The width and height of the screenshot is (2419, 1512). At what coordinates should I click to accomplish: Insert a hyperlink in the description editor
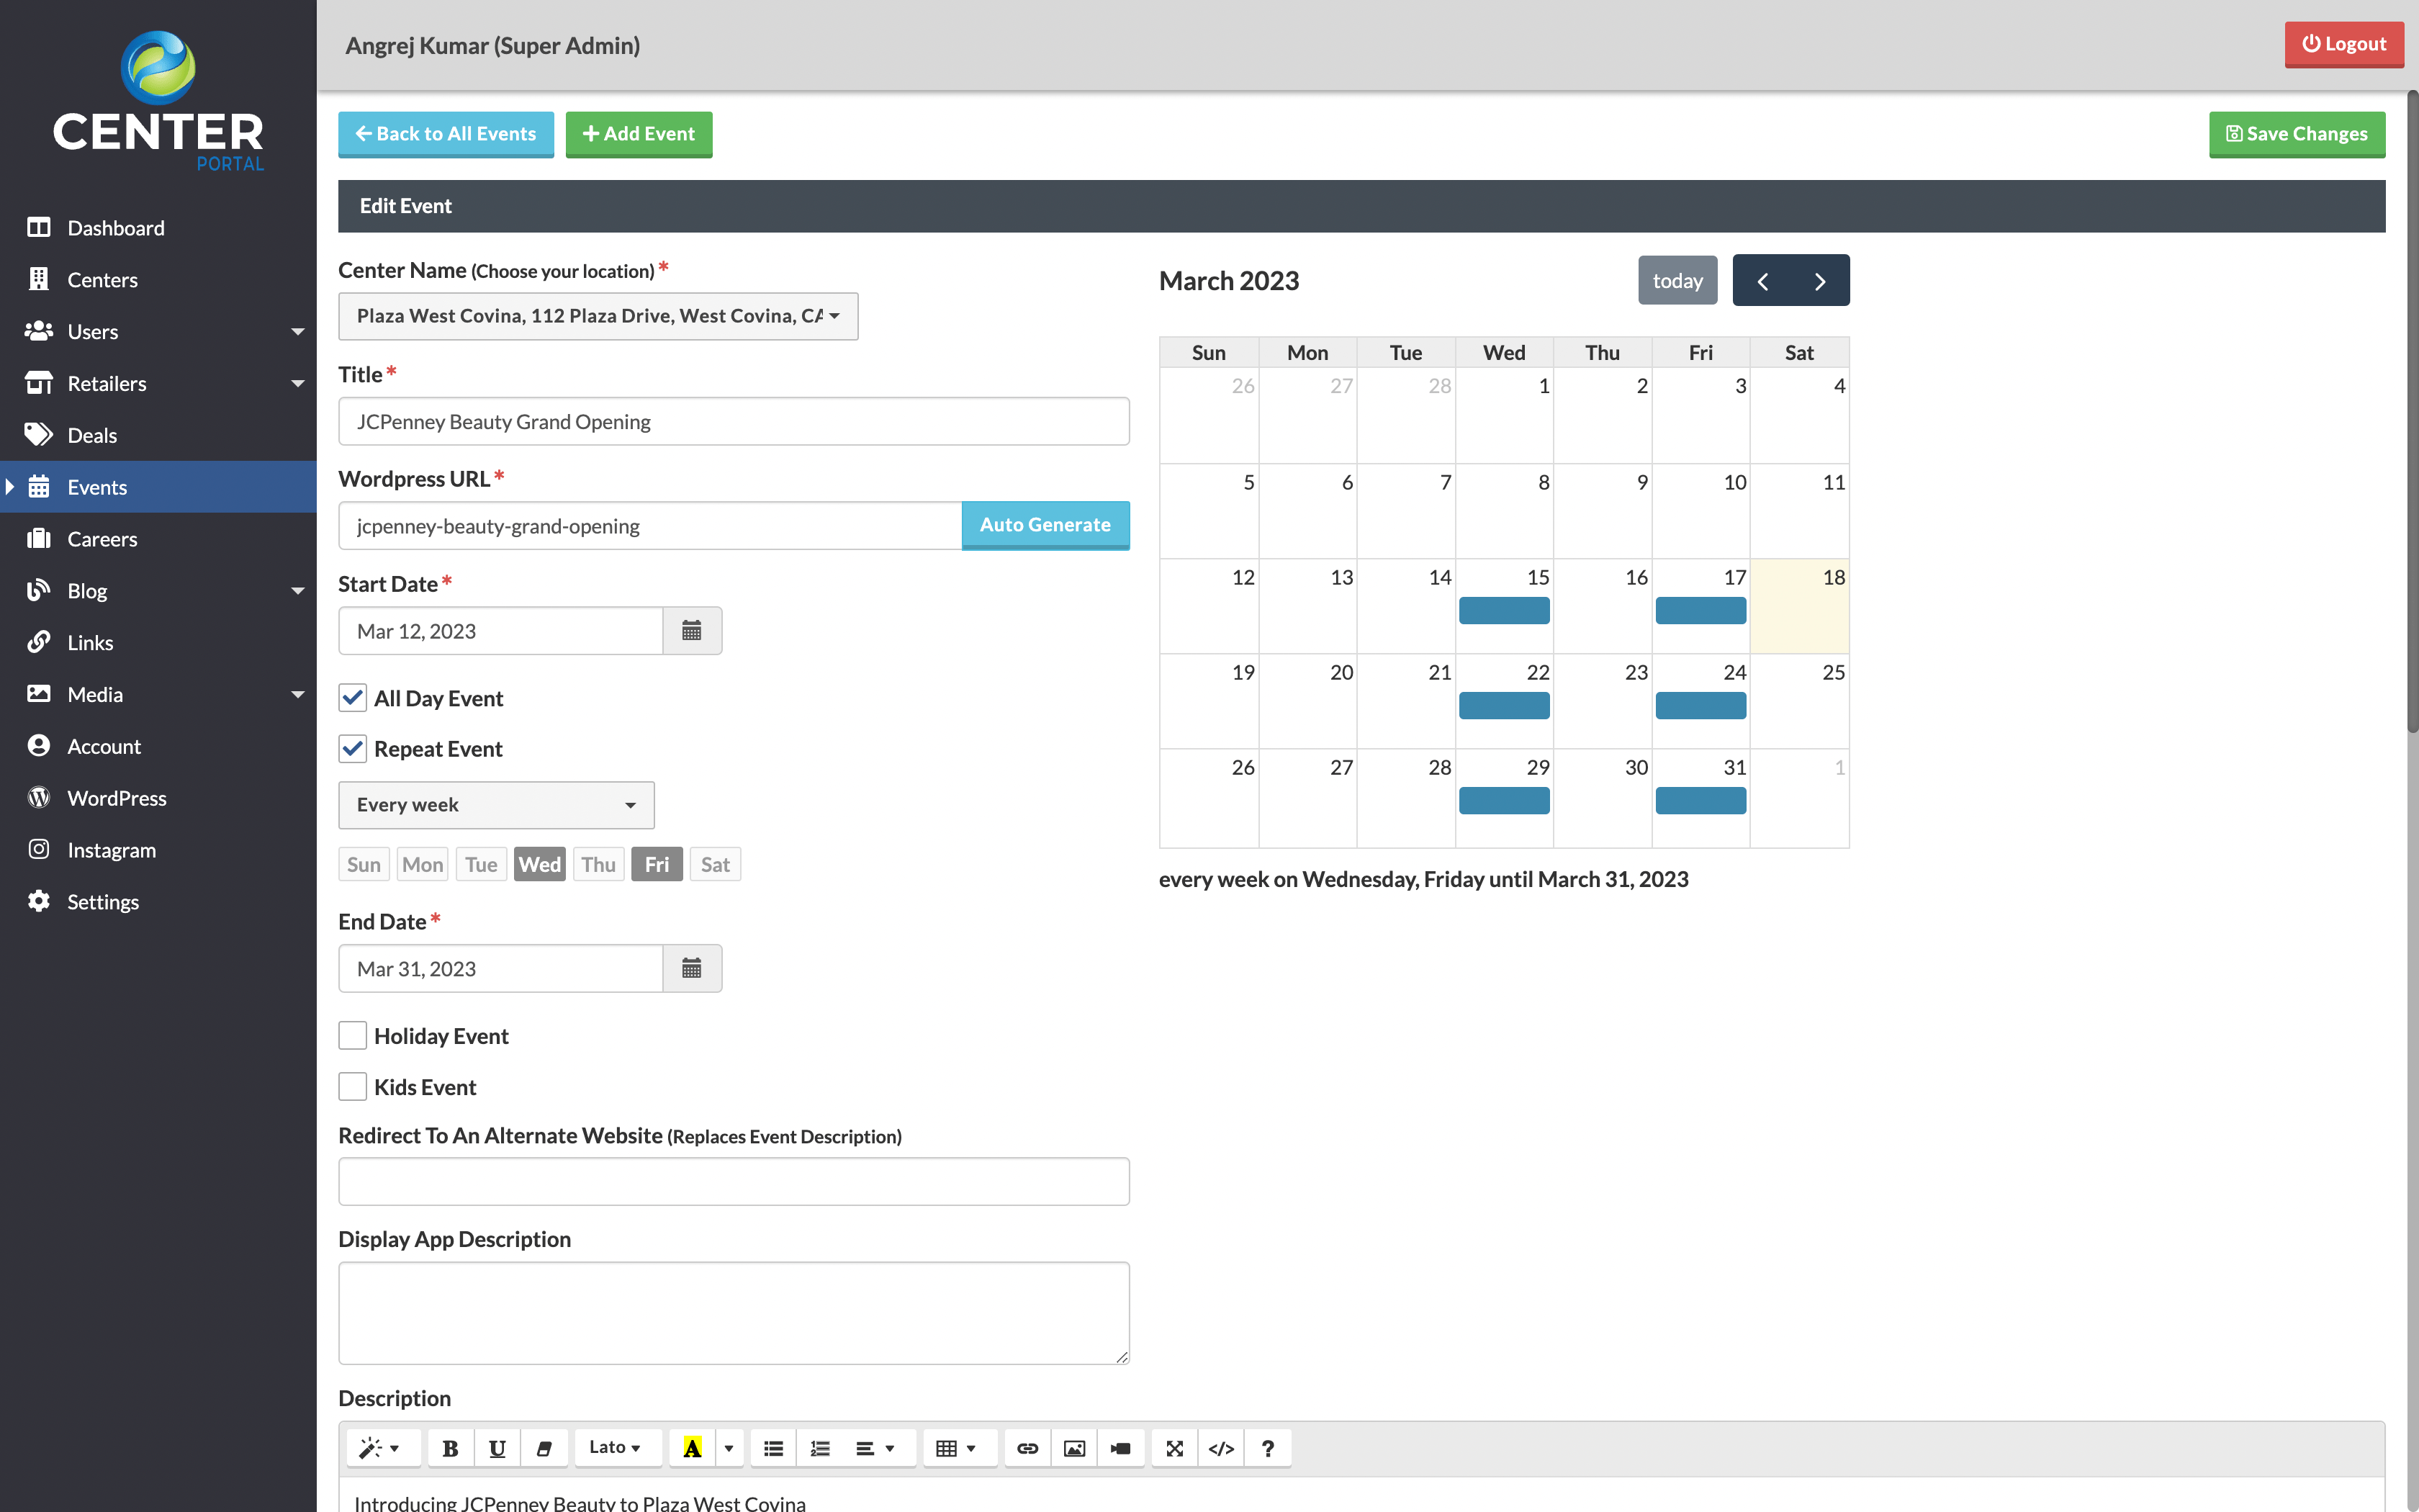pyautogui.click(x=1026, y=1447)
